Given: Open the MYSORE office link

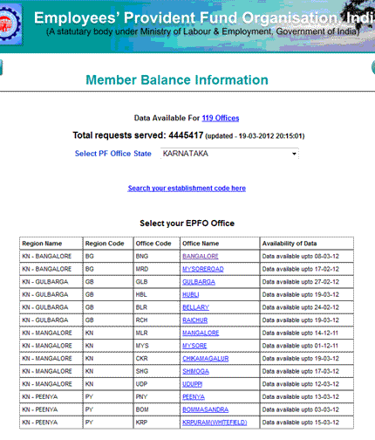Looking at the screenshot, I should pyautogui.click(x=194, y=346).
